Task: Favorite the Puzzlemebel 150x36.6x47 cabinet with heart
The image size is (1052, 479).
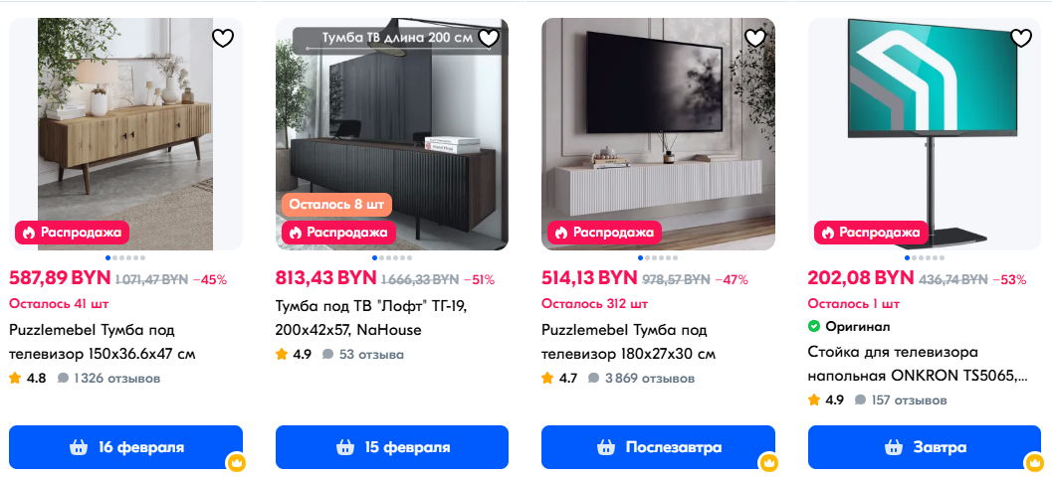Action: (x=223, y=38)
